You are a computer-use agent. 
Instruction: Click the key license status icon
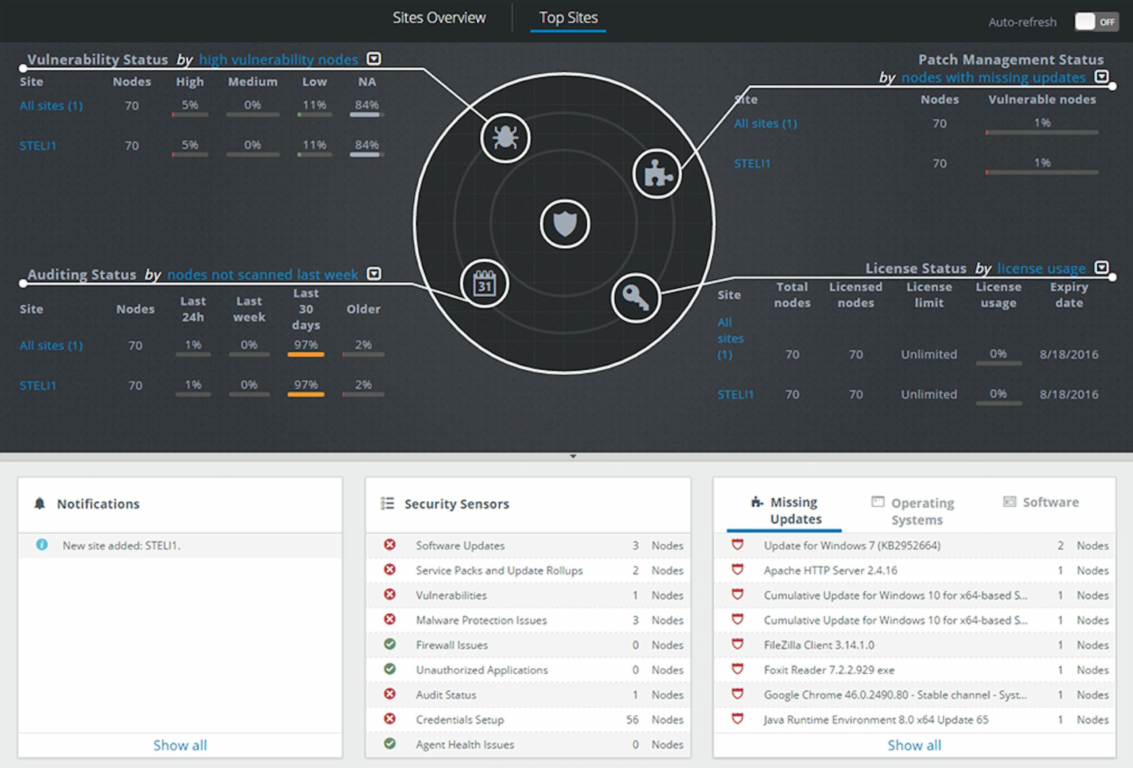point(636,298)
